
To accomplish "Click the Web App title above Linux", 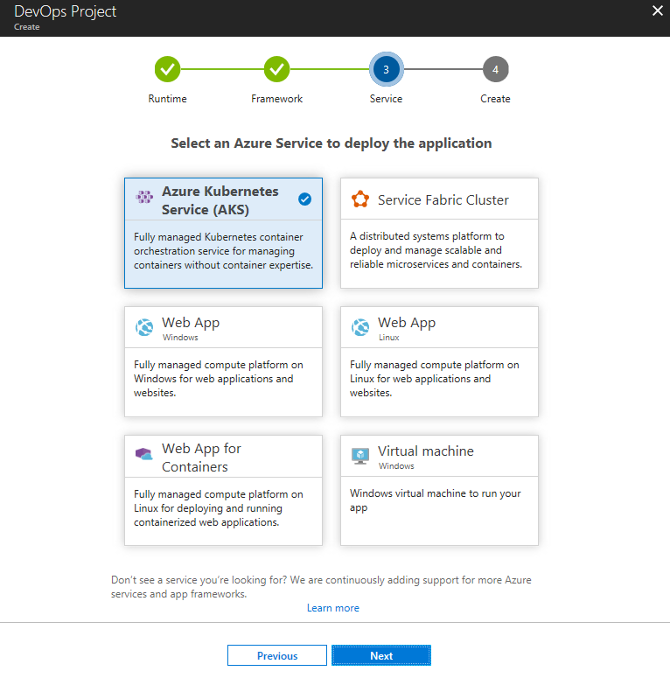I will [x=407, y=323].
